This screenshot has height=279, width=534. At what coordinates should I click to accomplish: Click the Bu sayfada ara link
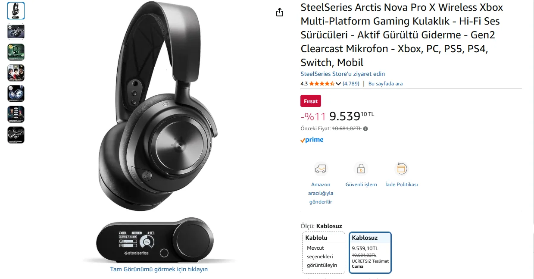385,84
